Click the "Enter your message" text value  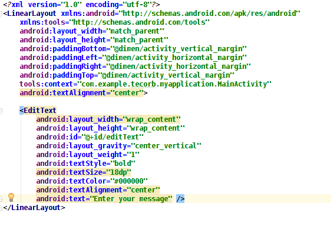click(x=131, y=199)
